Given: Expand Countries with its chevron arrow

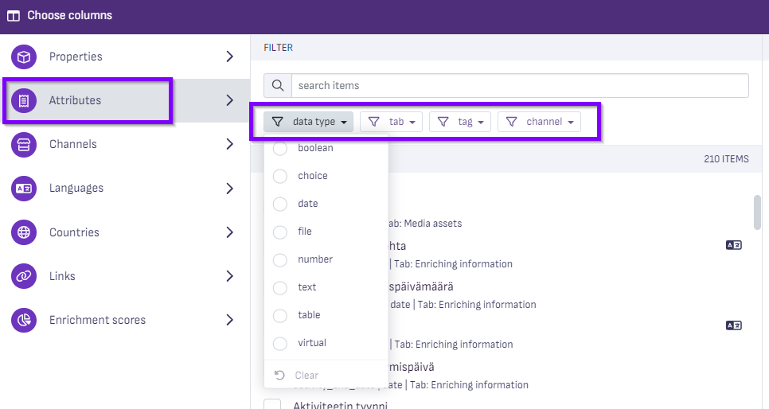Looking at the screenshot, I should pyautogui.click(x=229, y=232).
